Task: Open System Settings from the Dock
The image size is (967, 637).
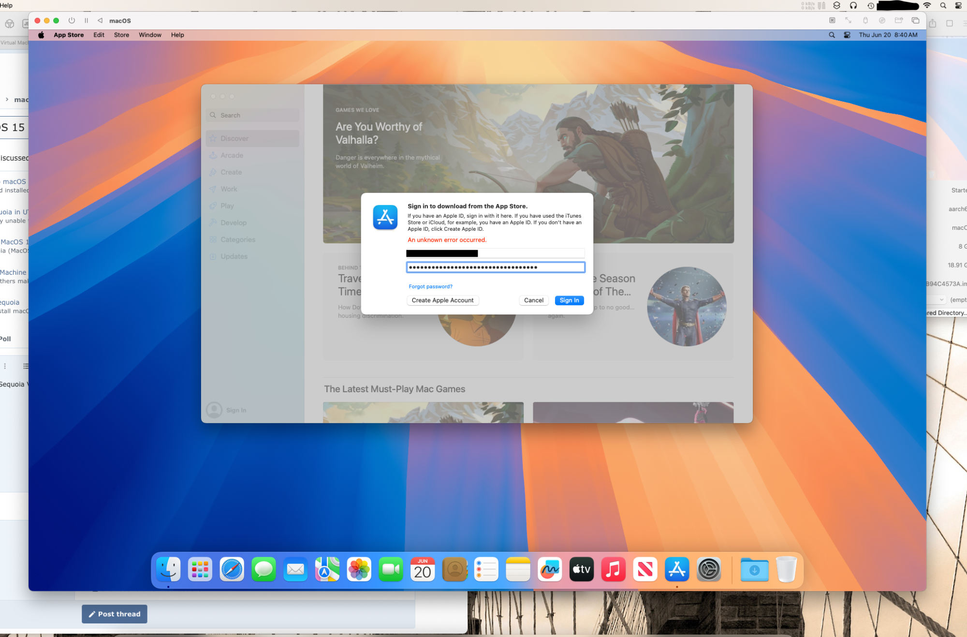Action: 709,569
